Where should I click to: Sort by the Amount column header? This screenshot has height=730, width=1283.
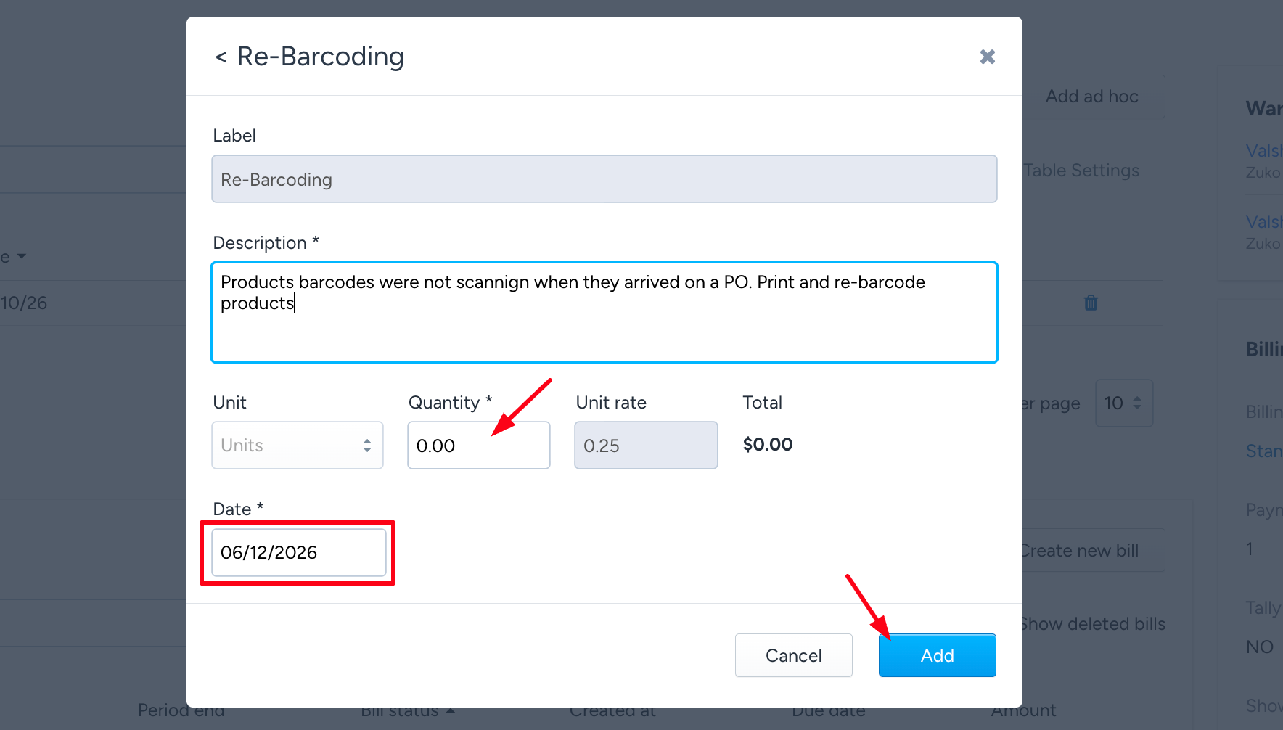tap(1024, 710)
